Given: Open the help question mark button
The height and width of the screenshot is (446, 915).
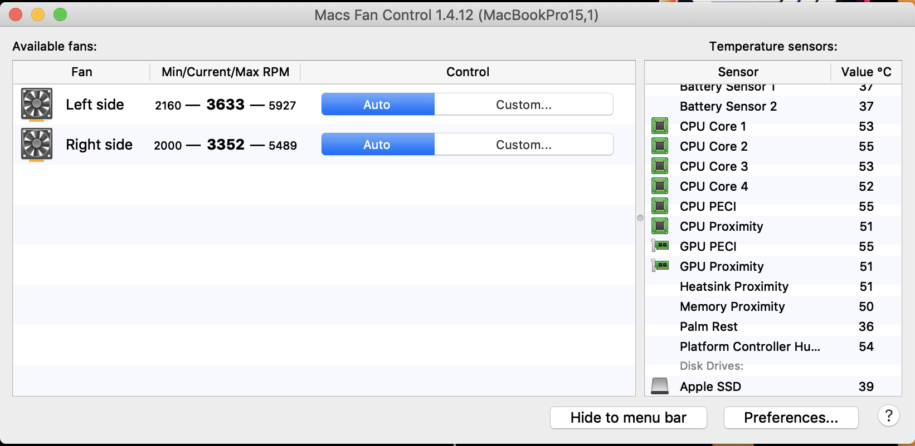Looking at the screenshot, I should [x=889, y=415].
